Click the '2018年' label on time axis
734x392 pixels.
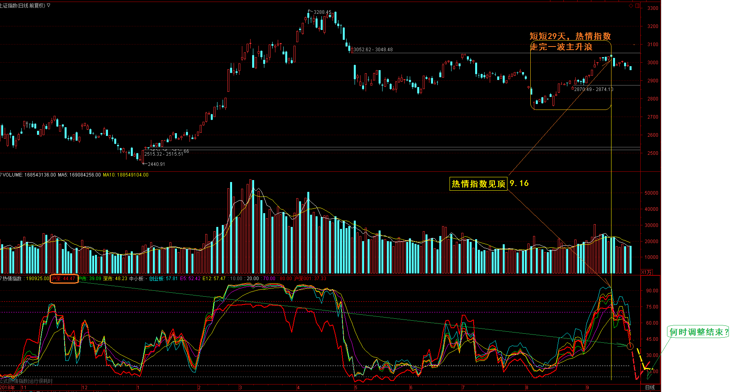[7, 388]
